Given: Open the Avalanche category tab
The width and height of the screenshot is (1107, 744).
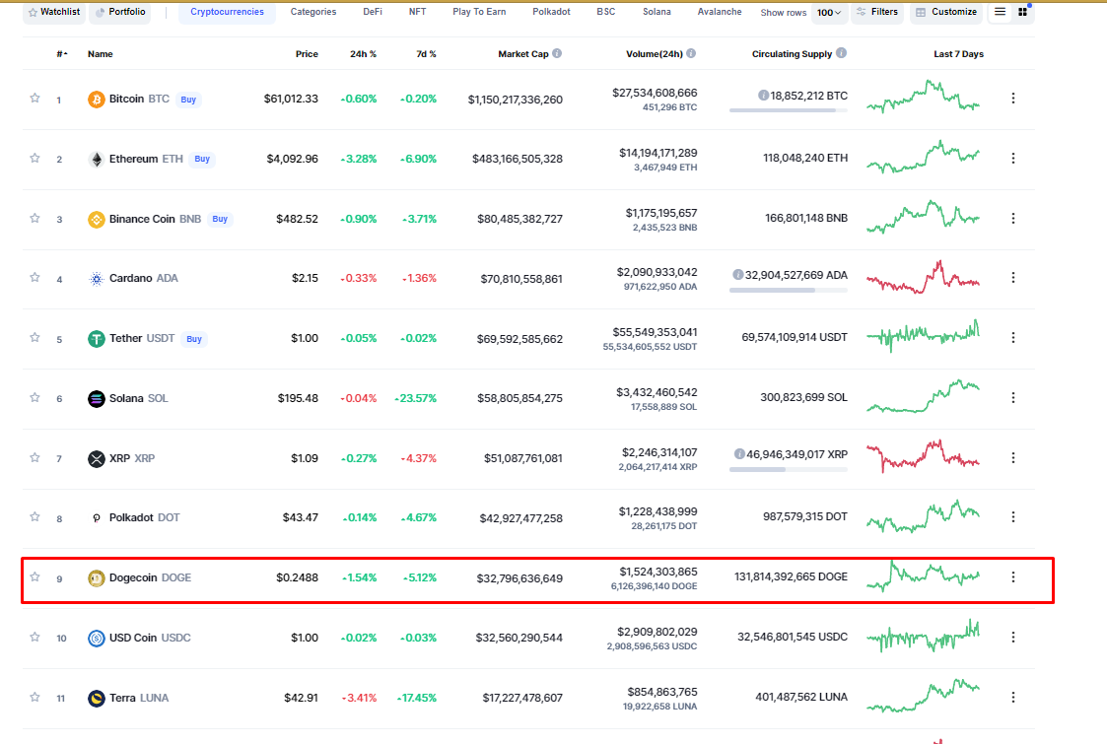Looking at the screenshot, I should (720, 12).
